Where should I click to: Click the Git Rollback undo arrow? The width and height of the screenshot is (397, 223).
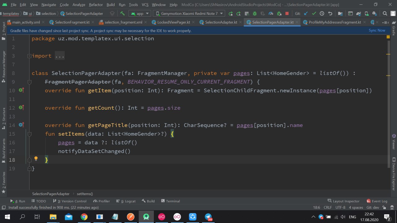330,14
